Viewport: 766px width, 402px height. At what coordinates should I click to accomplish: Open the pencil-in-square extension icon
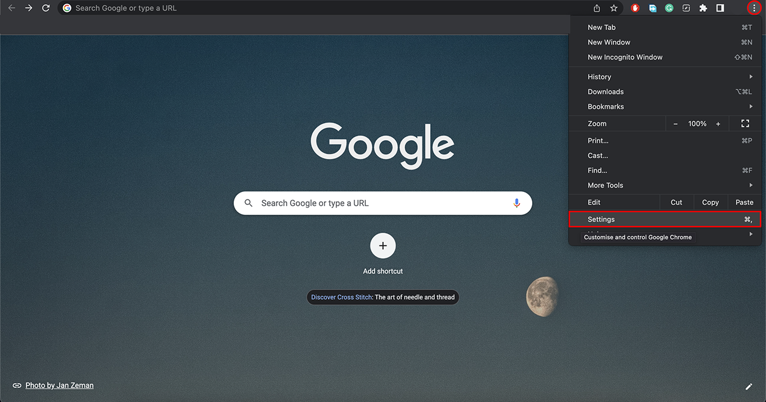click(x=686, y=8)
